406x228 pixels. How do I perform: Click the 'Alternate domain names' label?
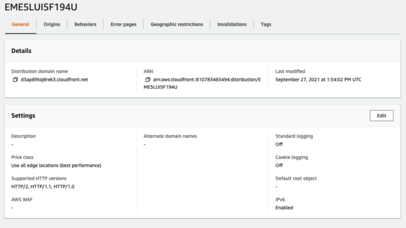[170, 136]
